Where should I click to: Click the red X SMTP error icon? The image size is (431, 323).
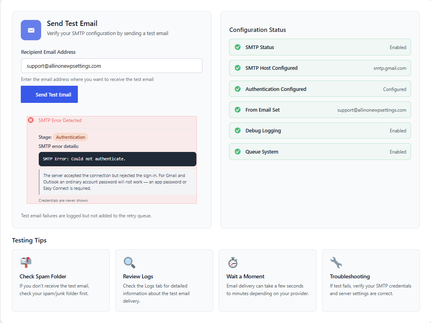(x=31, y=120)
